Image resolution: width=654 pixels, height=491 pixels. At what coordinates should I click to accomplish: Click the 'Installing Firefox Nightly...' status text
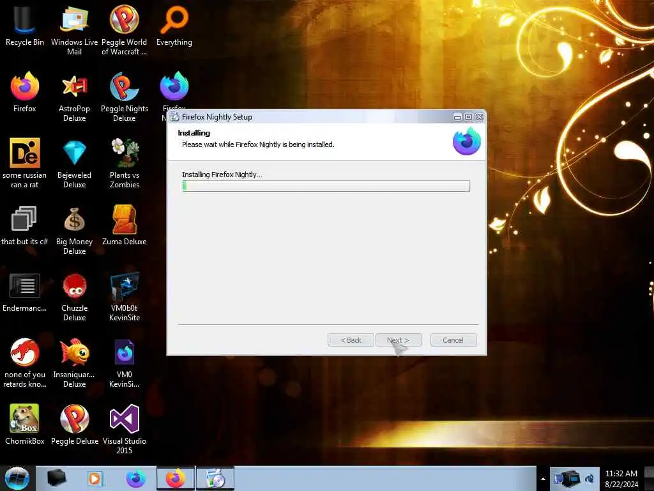click(222, 175)
